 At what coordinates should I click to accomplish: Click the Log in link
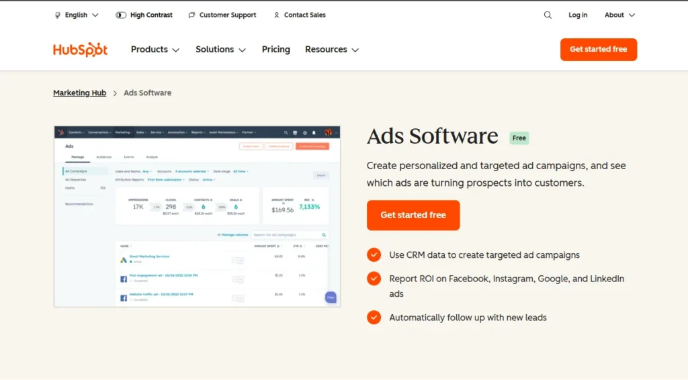coord(578,15)
